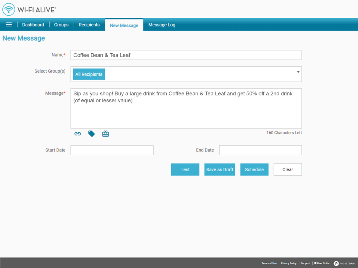Open Terms of Use link
The image size is (358, 268).
[x=269, y=264]
